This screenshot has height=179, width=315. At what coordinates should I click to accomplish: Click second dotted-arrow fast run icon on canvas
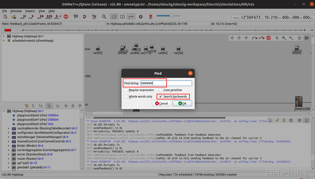point(261,38)
